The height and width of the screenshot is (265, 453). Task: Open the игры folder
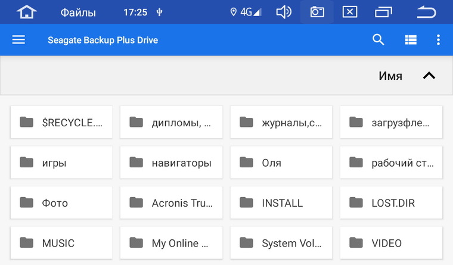61,162
